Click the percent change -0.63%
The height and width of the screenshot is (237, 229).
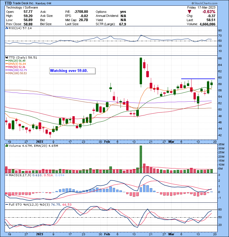point(209,12)
